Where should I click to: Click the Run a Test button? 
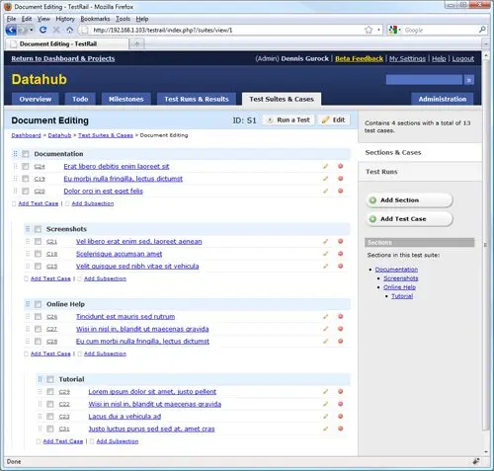click(288, 119)
